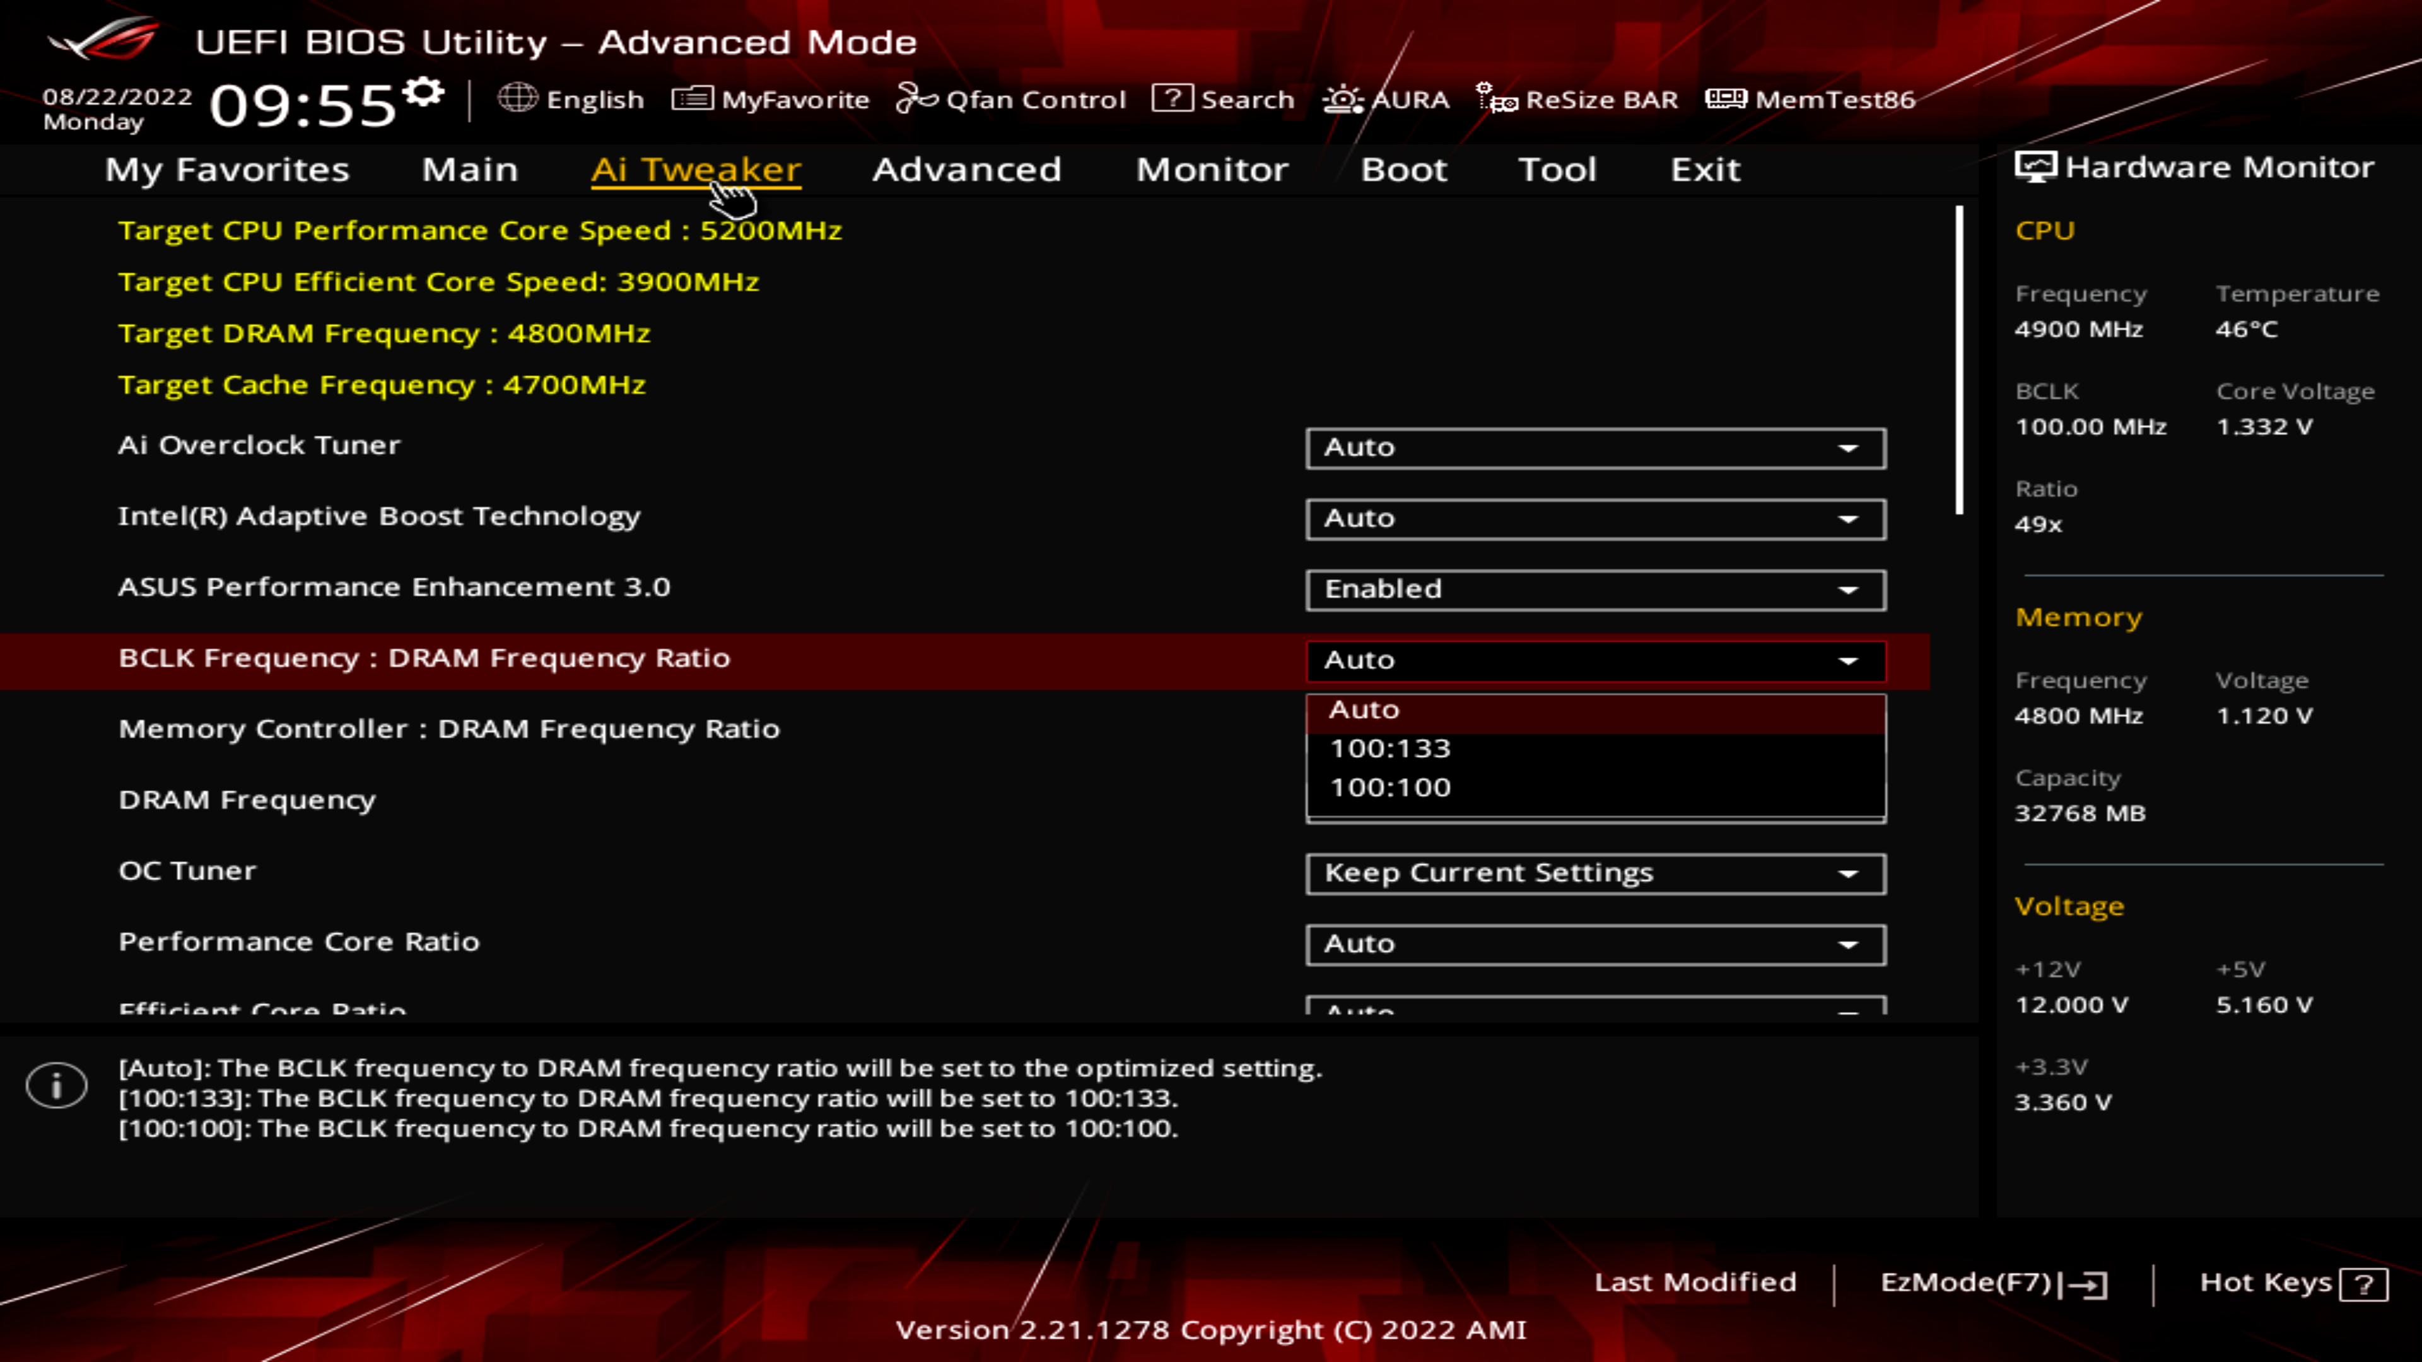This screenshot has height=1362, width=2422.
Task: Expand the Performance Core Ratio dropdown
Action: coord(1850,943)
